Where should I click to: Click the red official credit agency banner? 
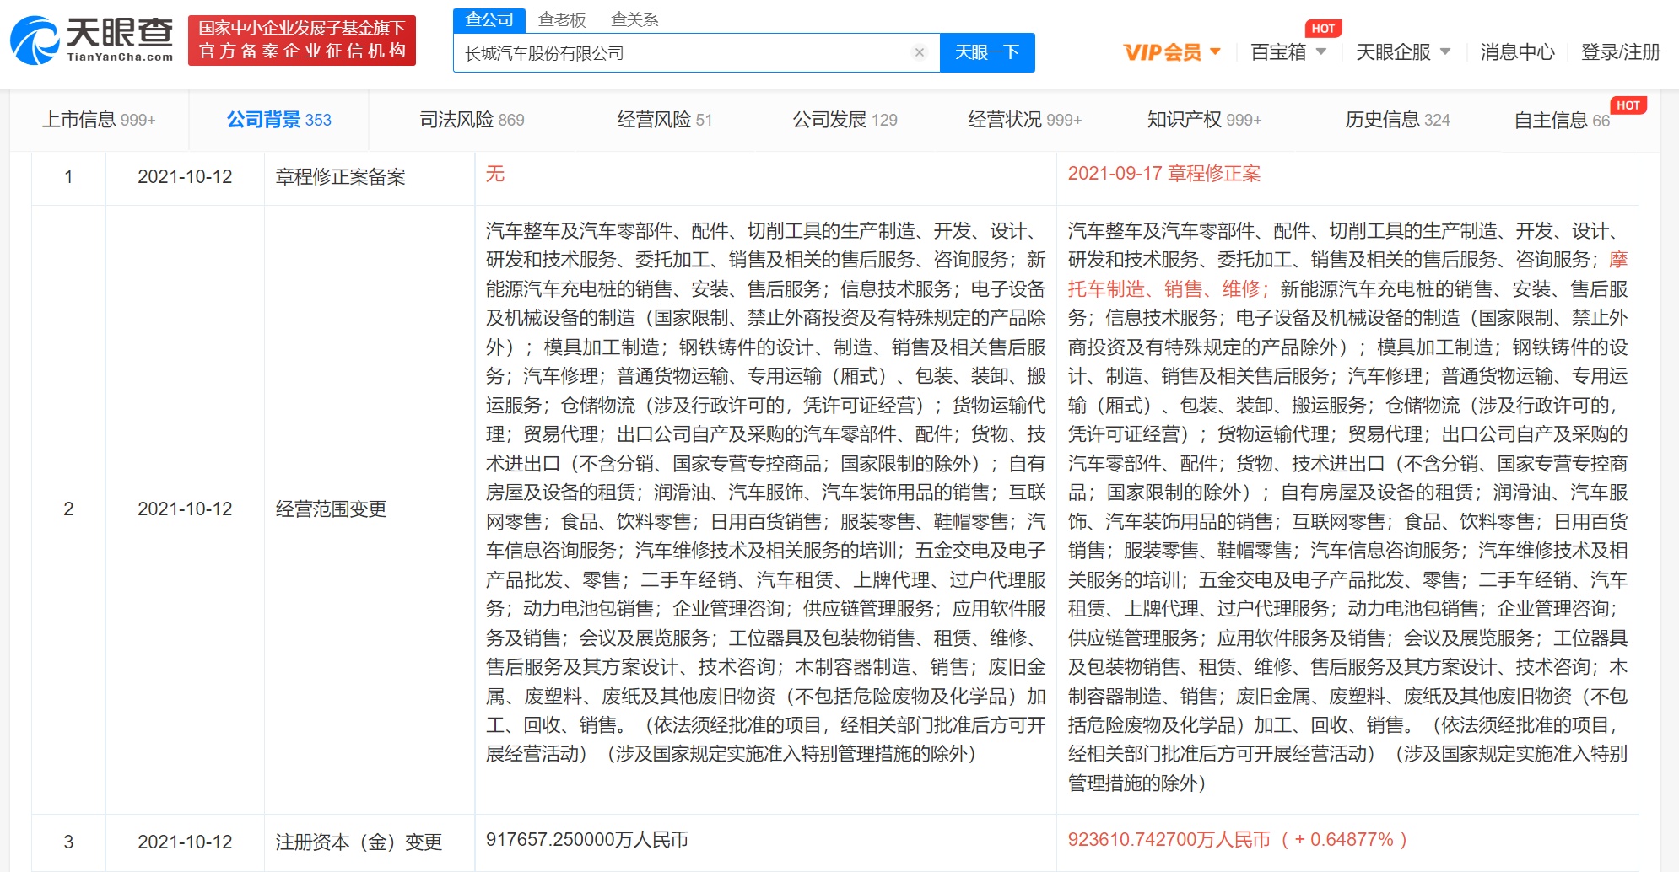pyautogui.click(x=302, y=40)
